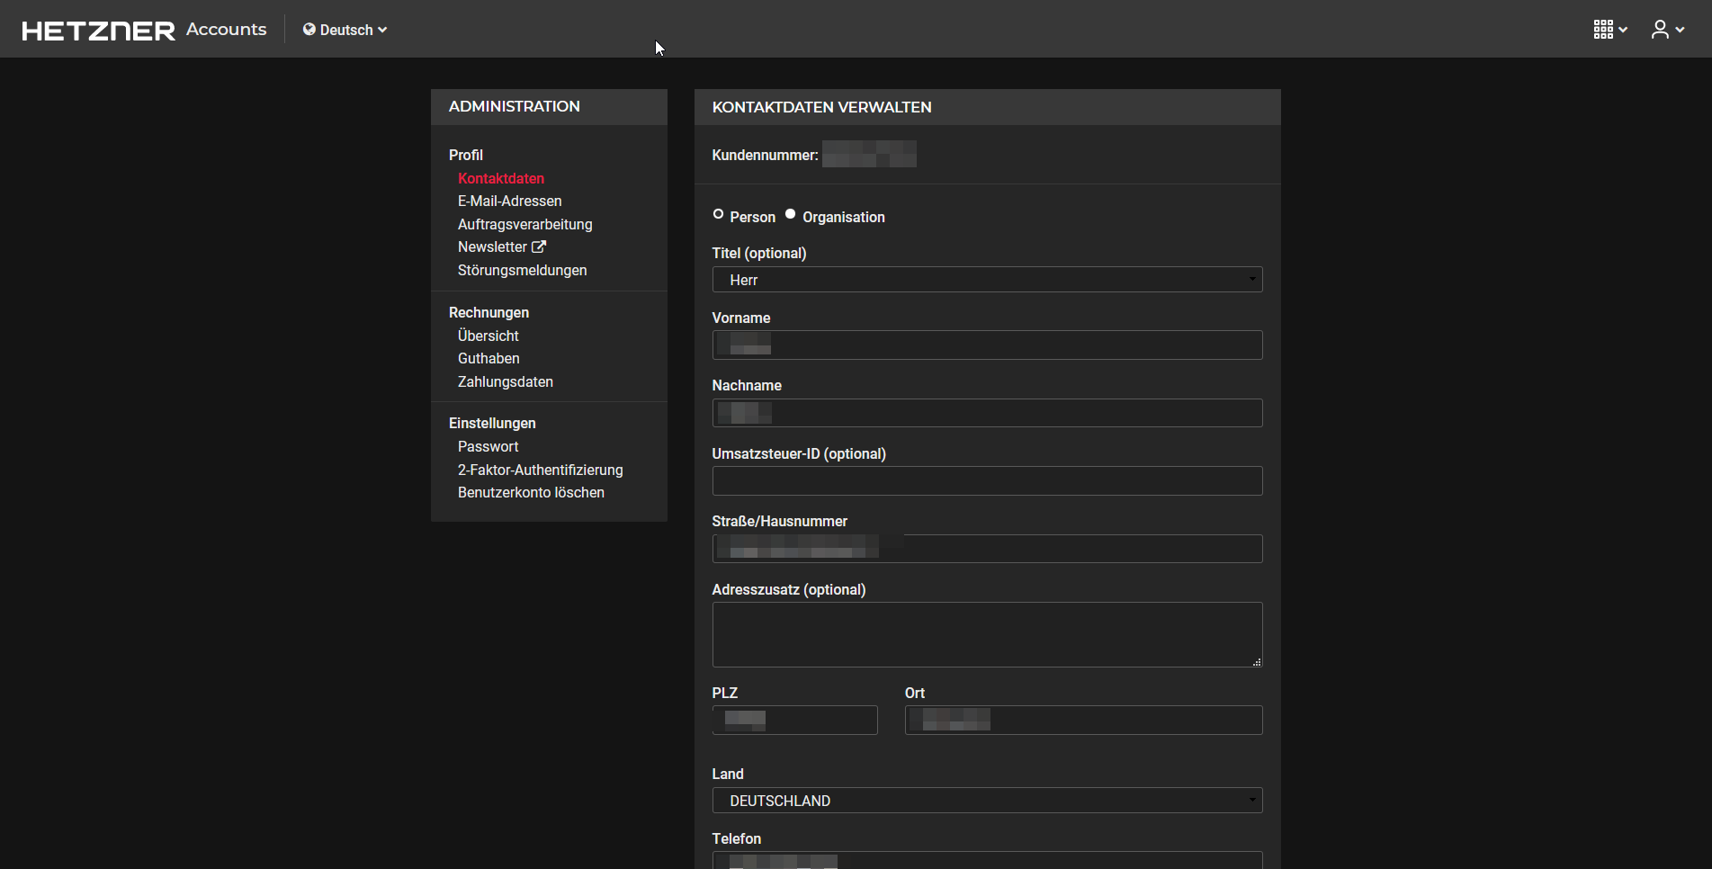Viewport: 1712px width, 869px height.
Task: Click the Telefon input field
Action: click(987, 860)
